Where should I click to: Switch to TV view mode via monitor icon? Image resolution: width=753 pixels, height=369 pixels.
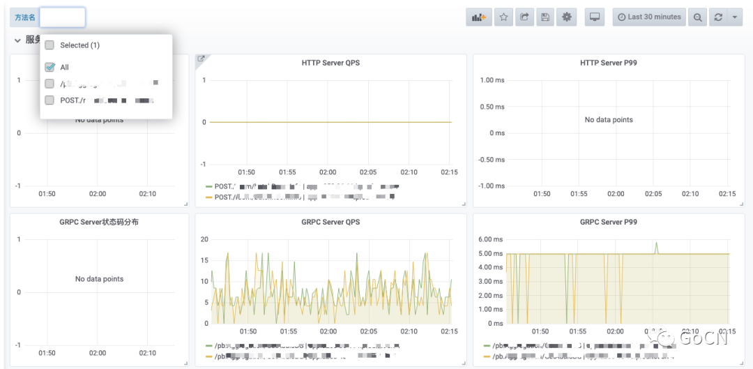tap(595, 17)
